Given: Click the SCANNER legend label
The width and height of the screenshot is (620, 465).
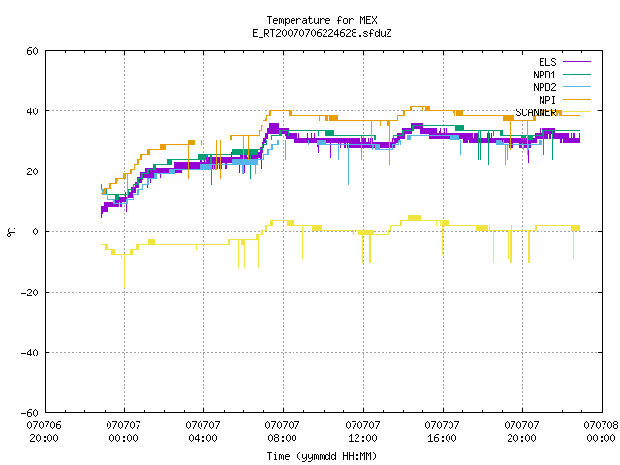Looking at the screenshot, I should pyautogui.click(x=536, y=112).
